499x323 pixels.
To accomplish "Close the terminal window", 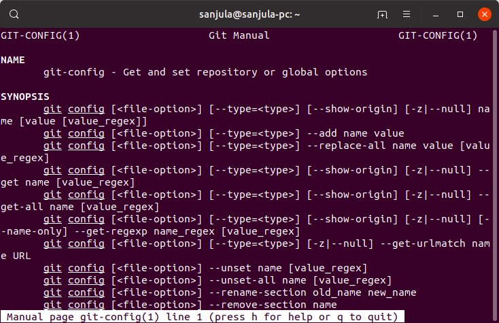I will click(484, 14).
